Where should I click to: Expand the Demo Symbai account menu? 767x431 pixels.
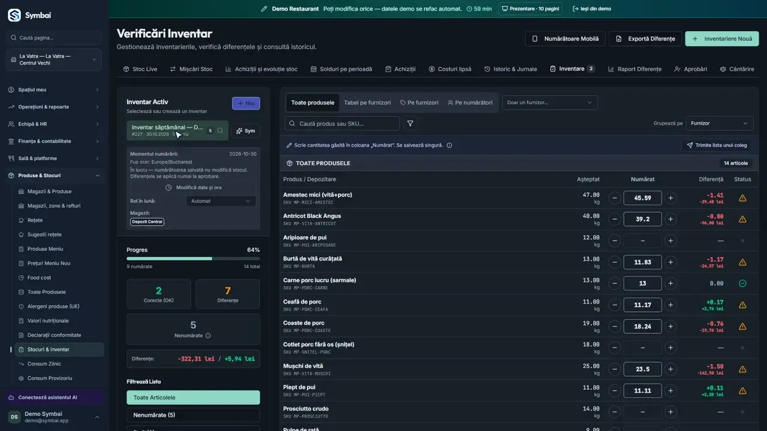55,417
